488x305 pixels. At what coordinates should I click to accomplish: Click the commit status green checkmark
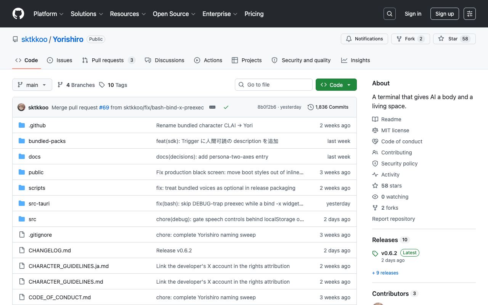(226, 107)
